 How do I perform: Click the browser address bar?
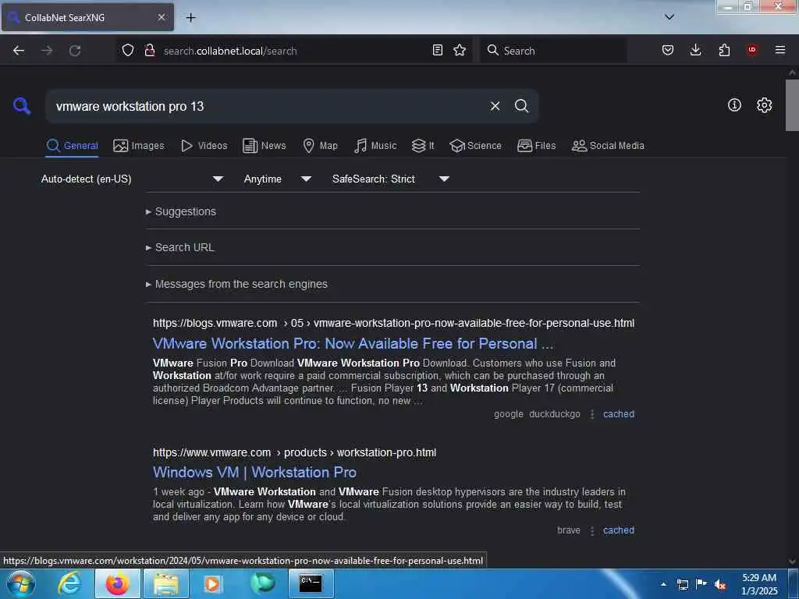[293, 51]
